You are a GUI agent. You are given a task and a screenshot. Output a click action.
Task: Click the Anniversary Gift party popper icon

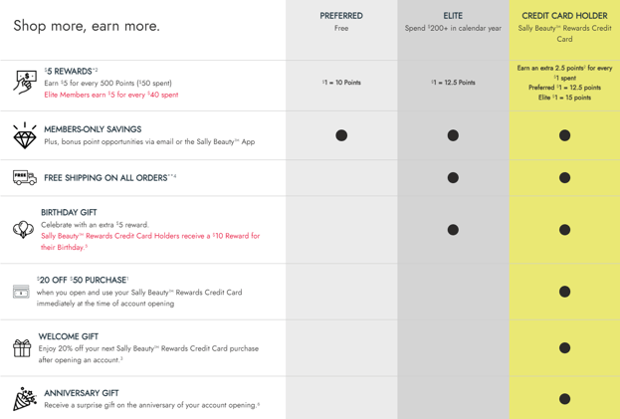click(x=25, y=399)
